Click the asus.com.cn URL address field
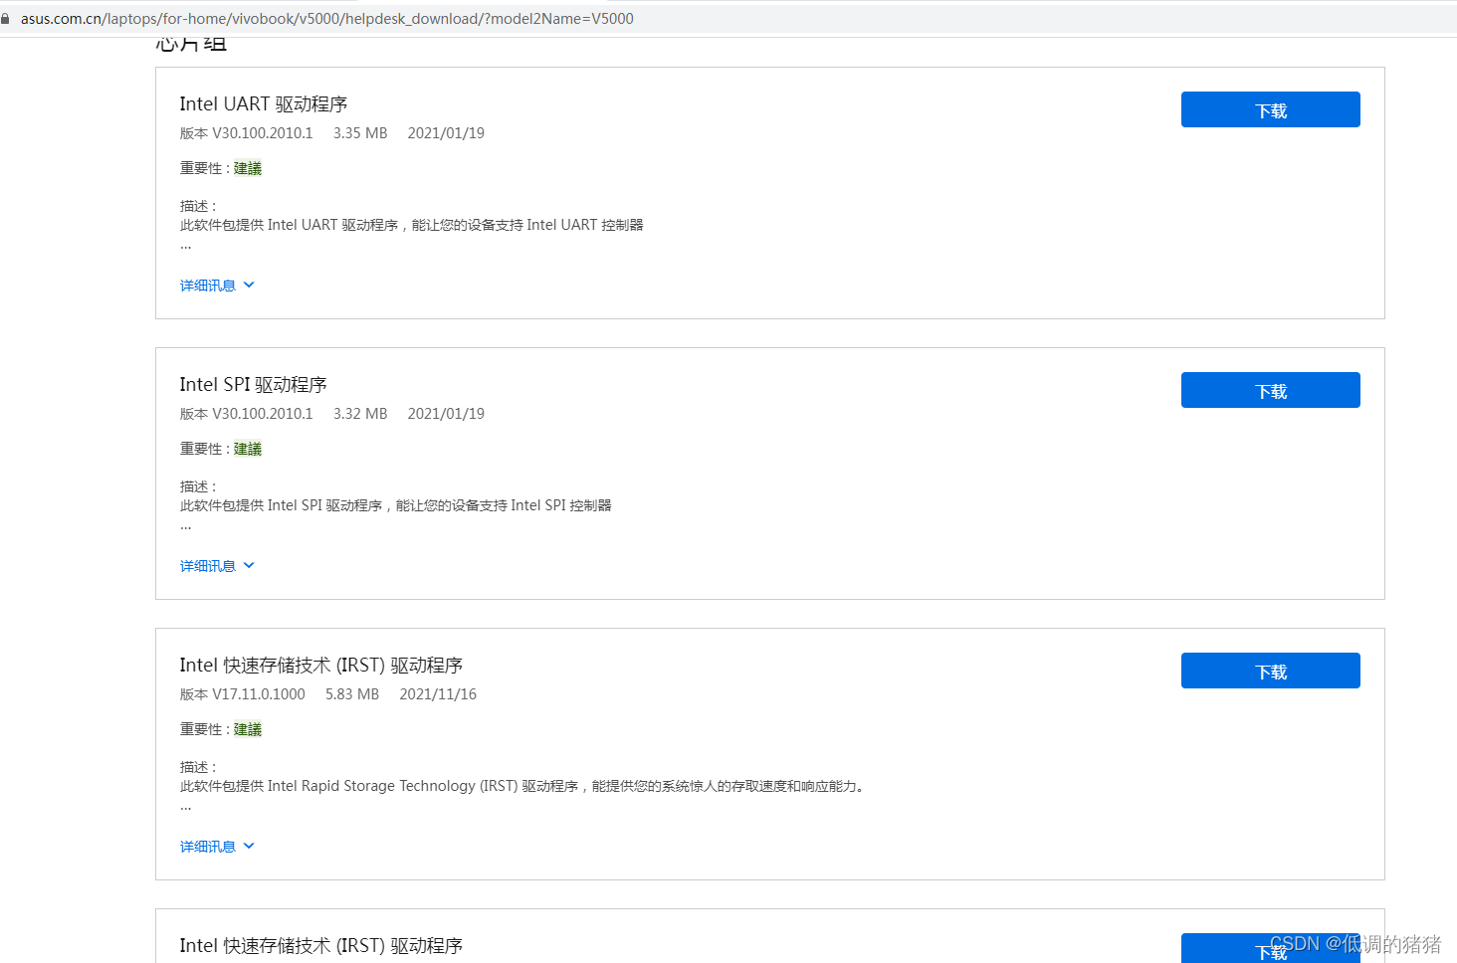 [x=327, y=19]
